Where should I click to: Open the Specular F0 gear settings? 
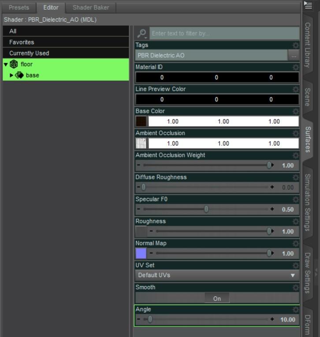[296, 200]
